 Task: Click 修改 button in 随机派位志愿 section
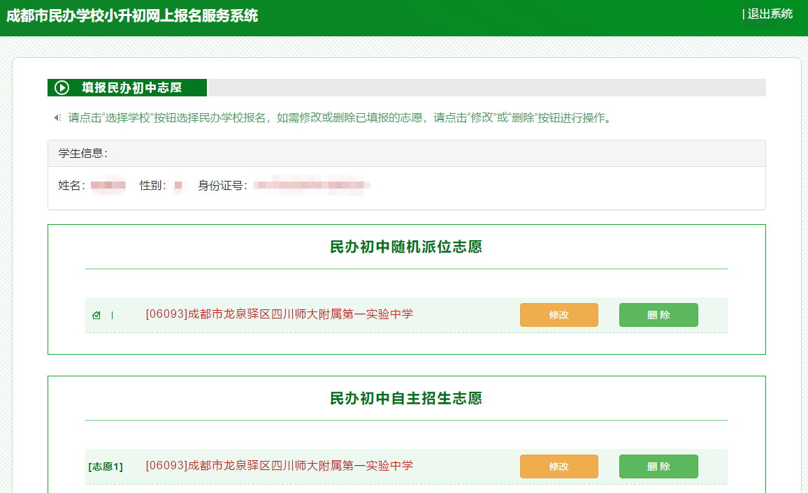pyautogui.click(x=559, y=315)
